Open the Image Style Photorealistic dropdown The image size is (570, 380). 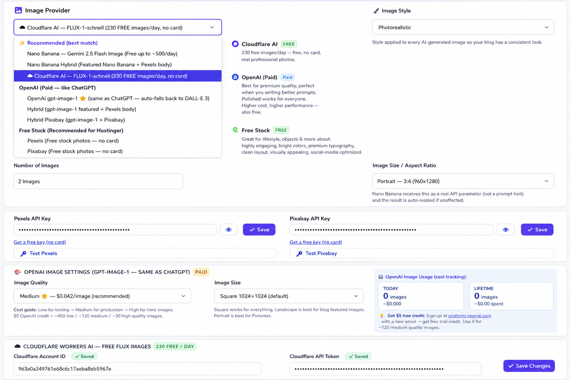(463, 27)
